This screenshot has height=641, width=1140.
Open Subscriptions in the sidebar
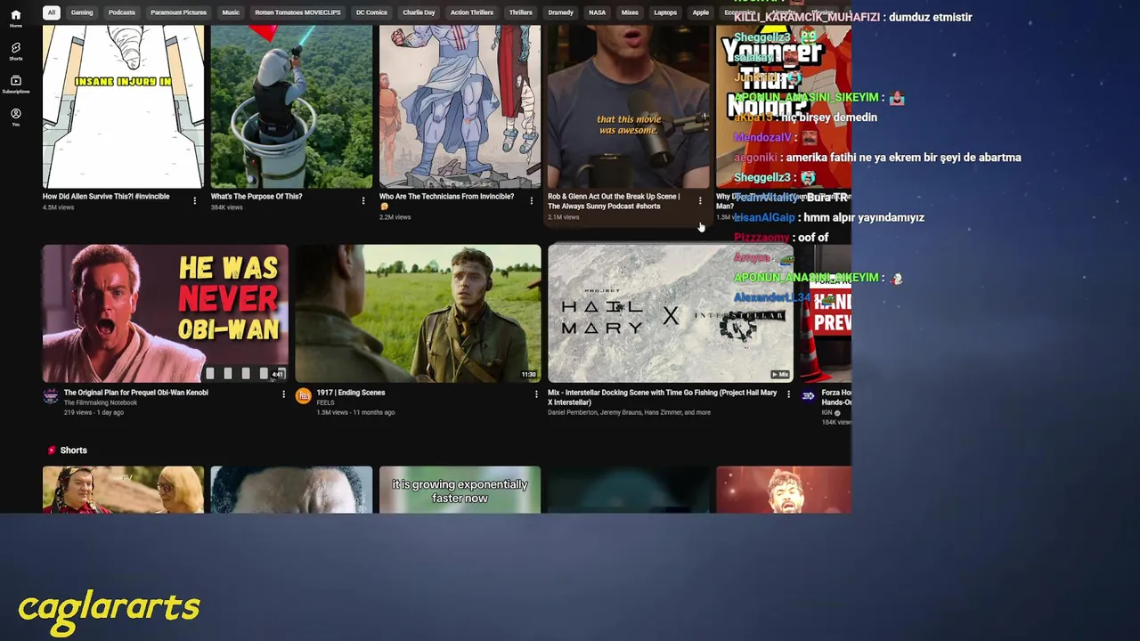pos(15,85)
